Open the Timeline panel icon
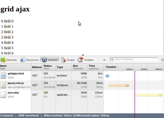Viewport: 164px width, 118px height. (80, 60)
